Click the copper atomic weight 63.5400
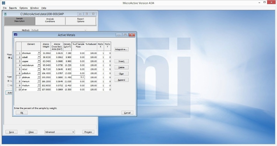Viewport: 277px width, 146px height. 46,61
